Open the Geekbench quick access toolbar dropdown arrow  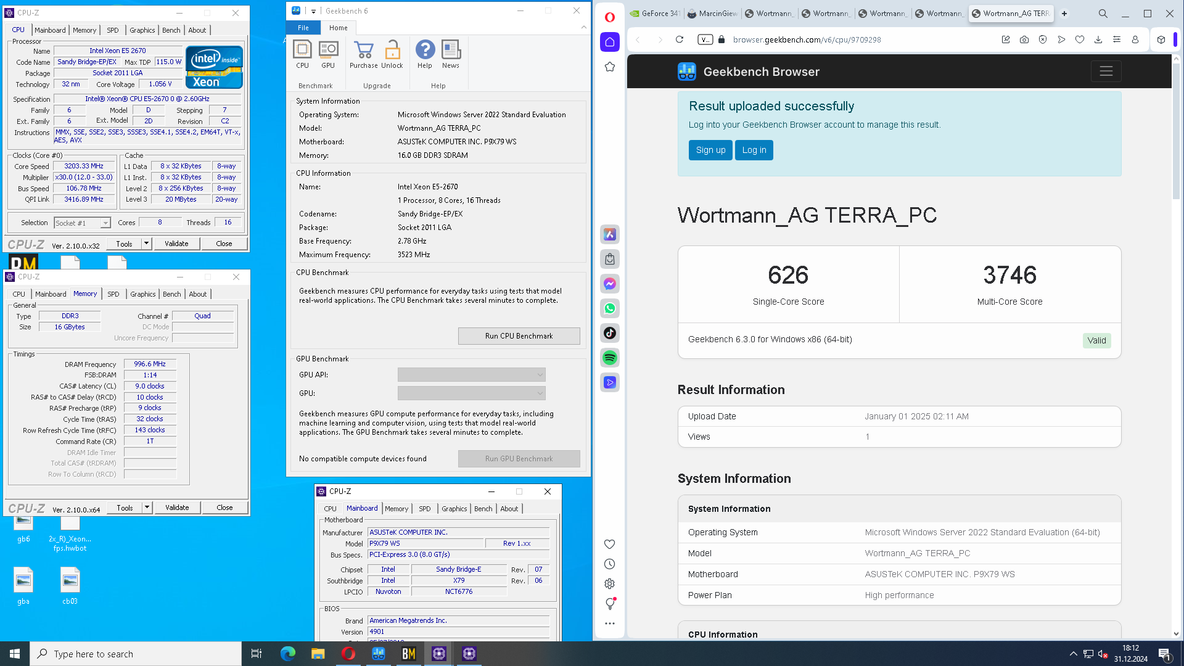coord(313,11)
